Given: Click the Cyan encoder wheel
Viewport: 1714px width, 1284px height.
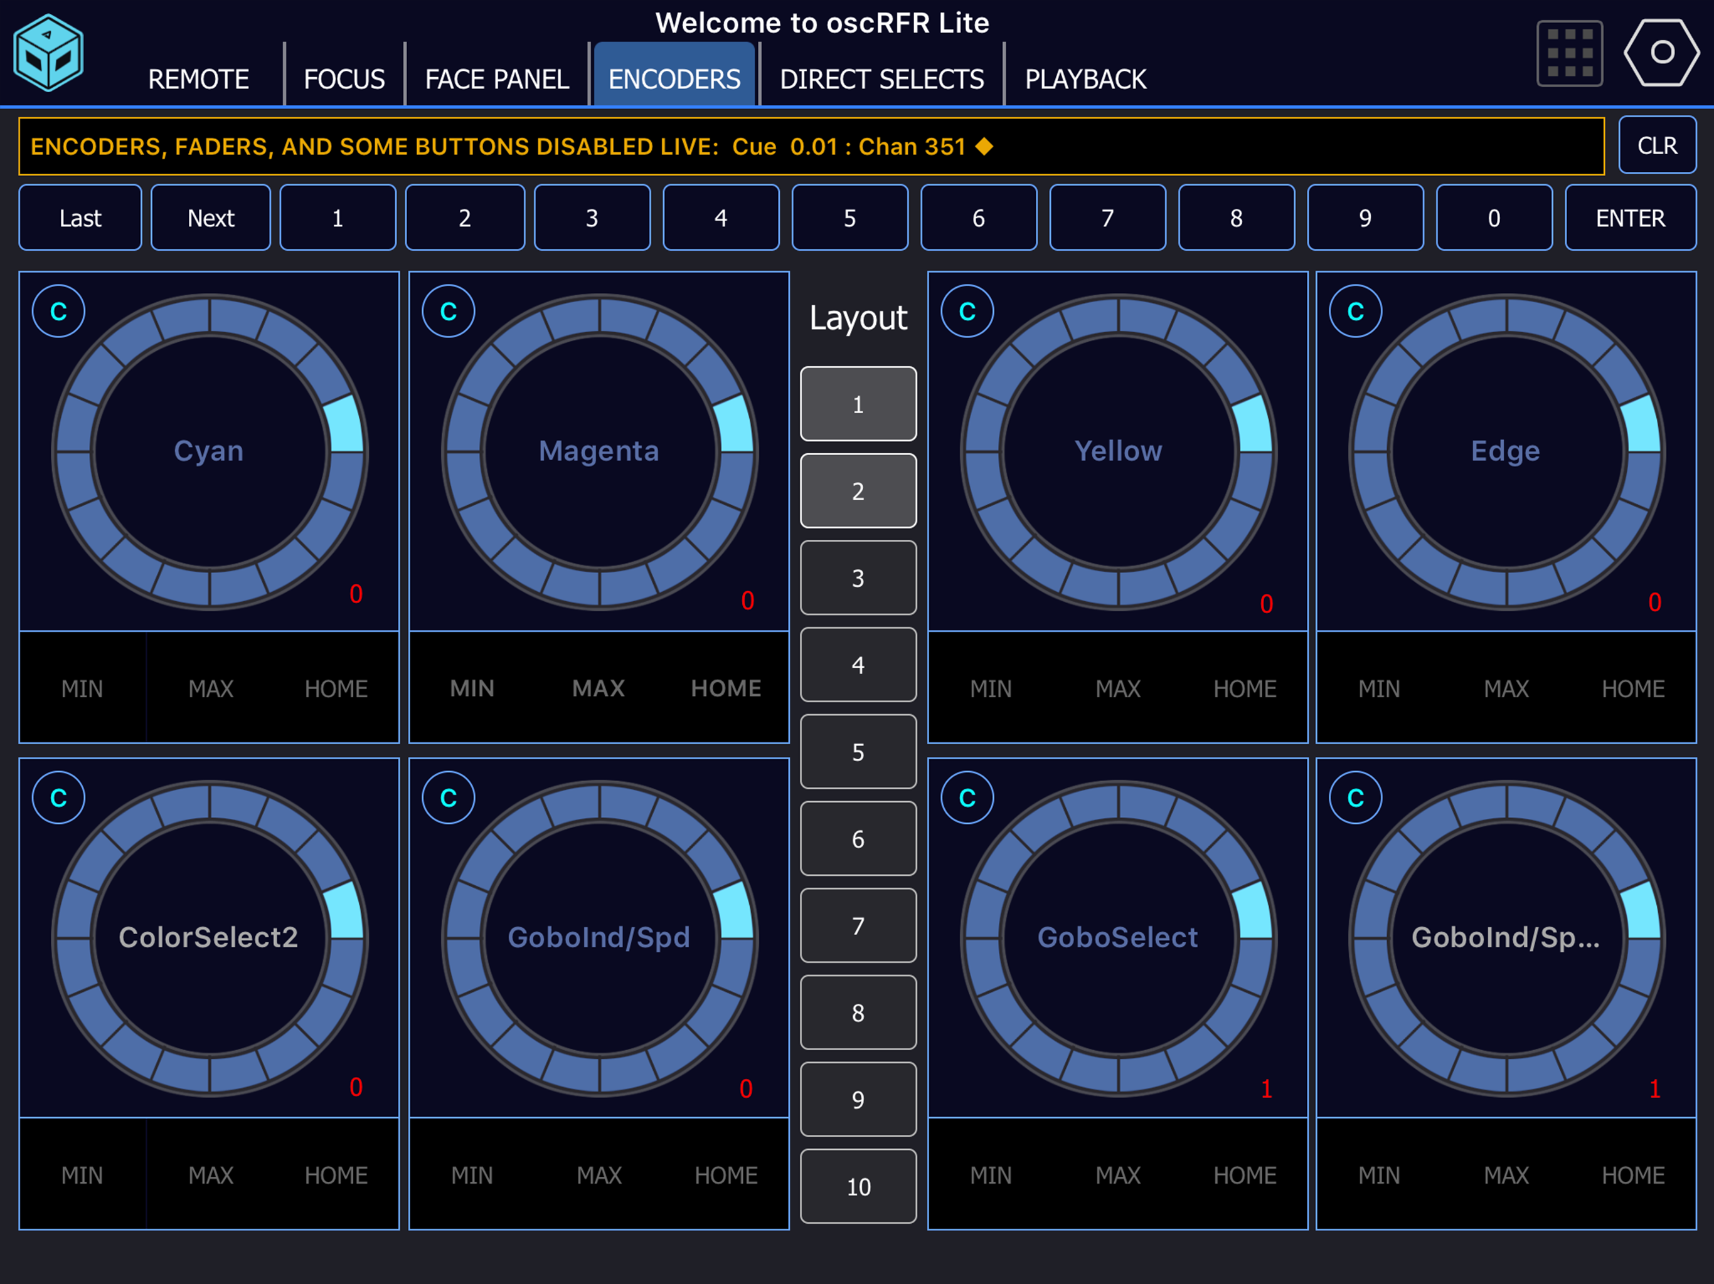Looking at the screenshot, I should (209, 451).
